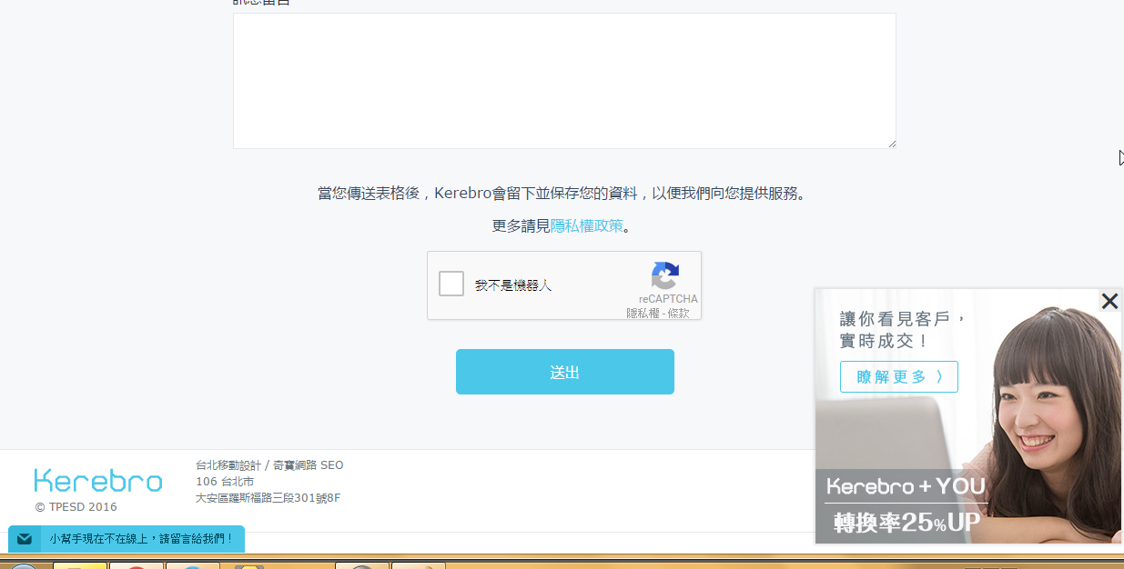Click the reCAPTCHA swirl logo
The image size is (1124, 569).
[x=665, y=276]
